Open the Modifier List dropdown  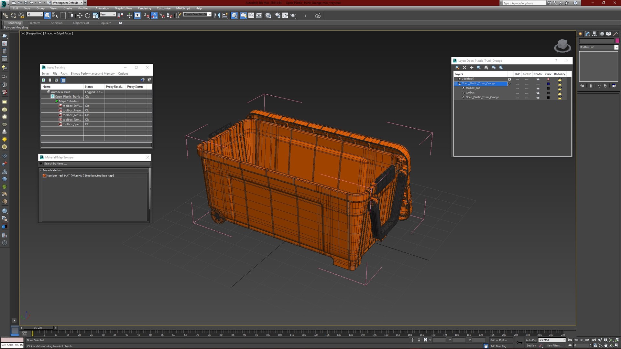pyautogui.click(x=599, y=47)
